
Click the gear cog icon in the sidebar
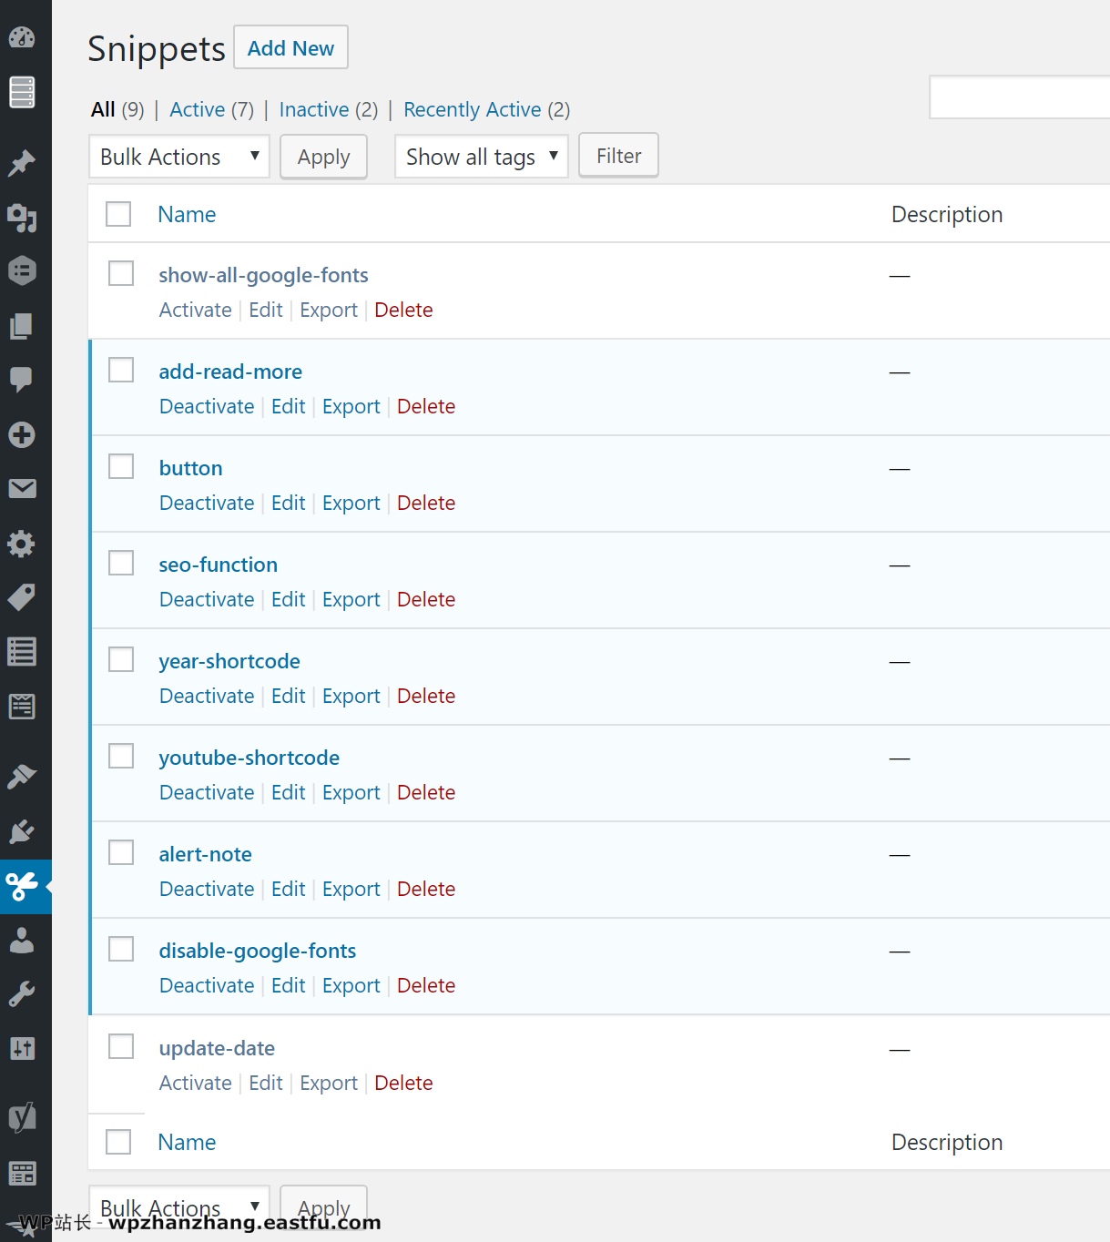click(x=22, y=544)
